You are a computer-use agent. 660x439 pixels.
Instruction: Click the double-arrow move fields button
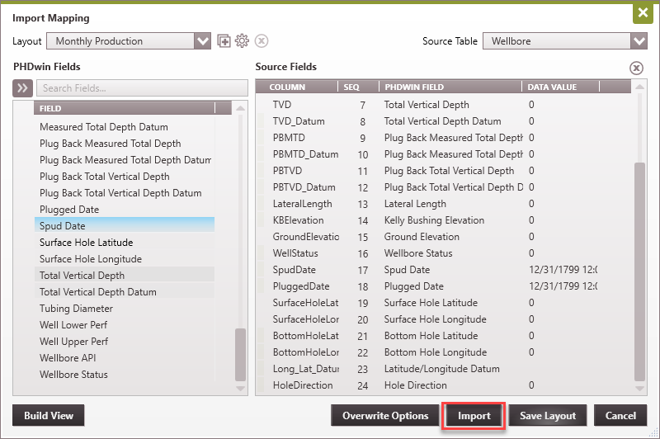(22, 88)
